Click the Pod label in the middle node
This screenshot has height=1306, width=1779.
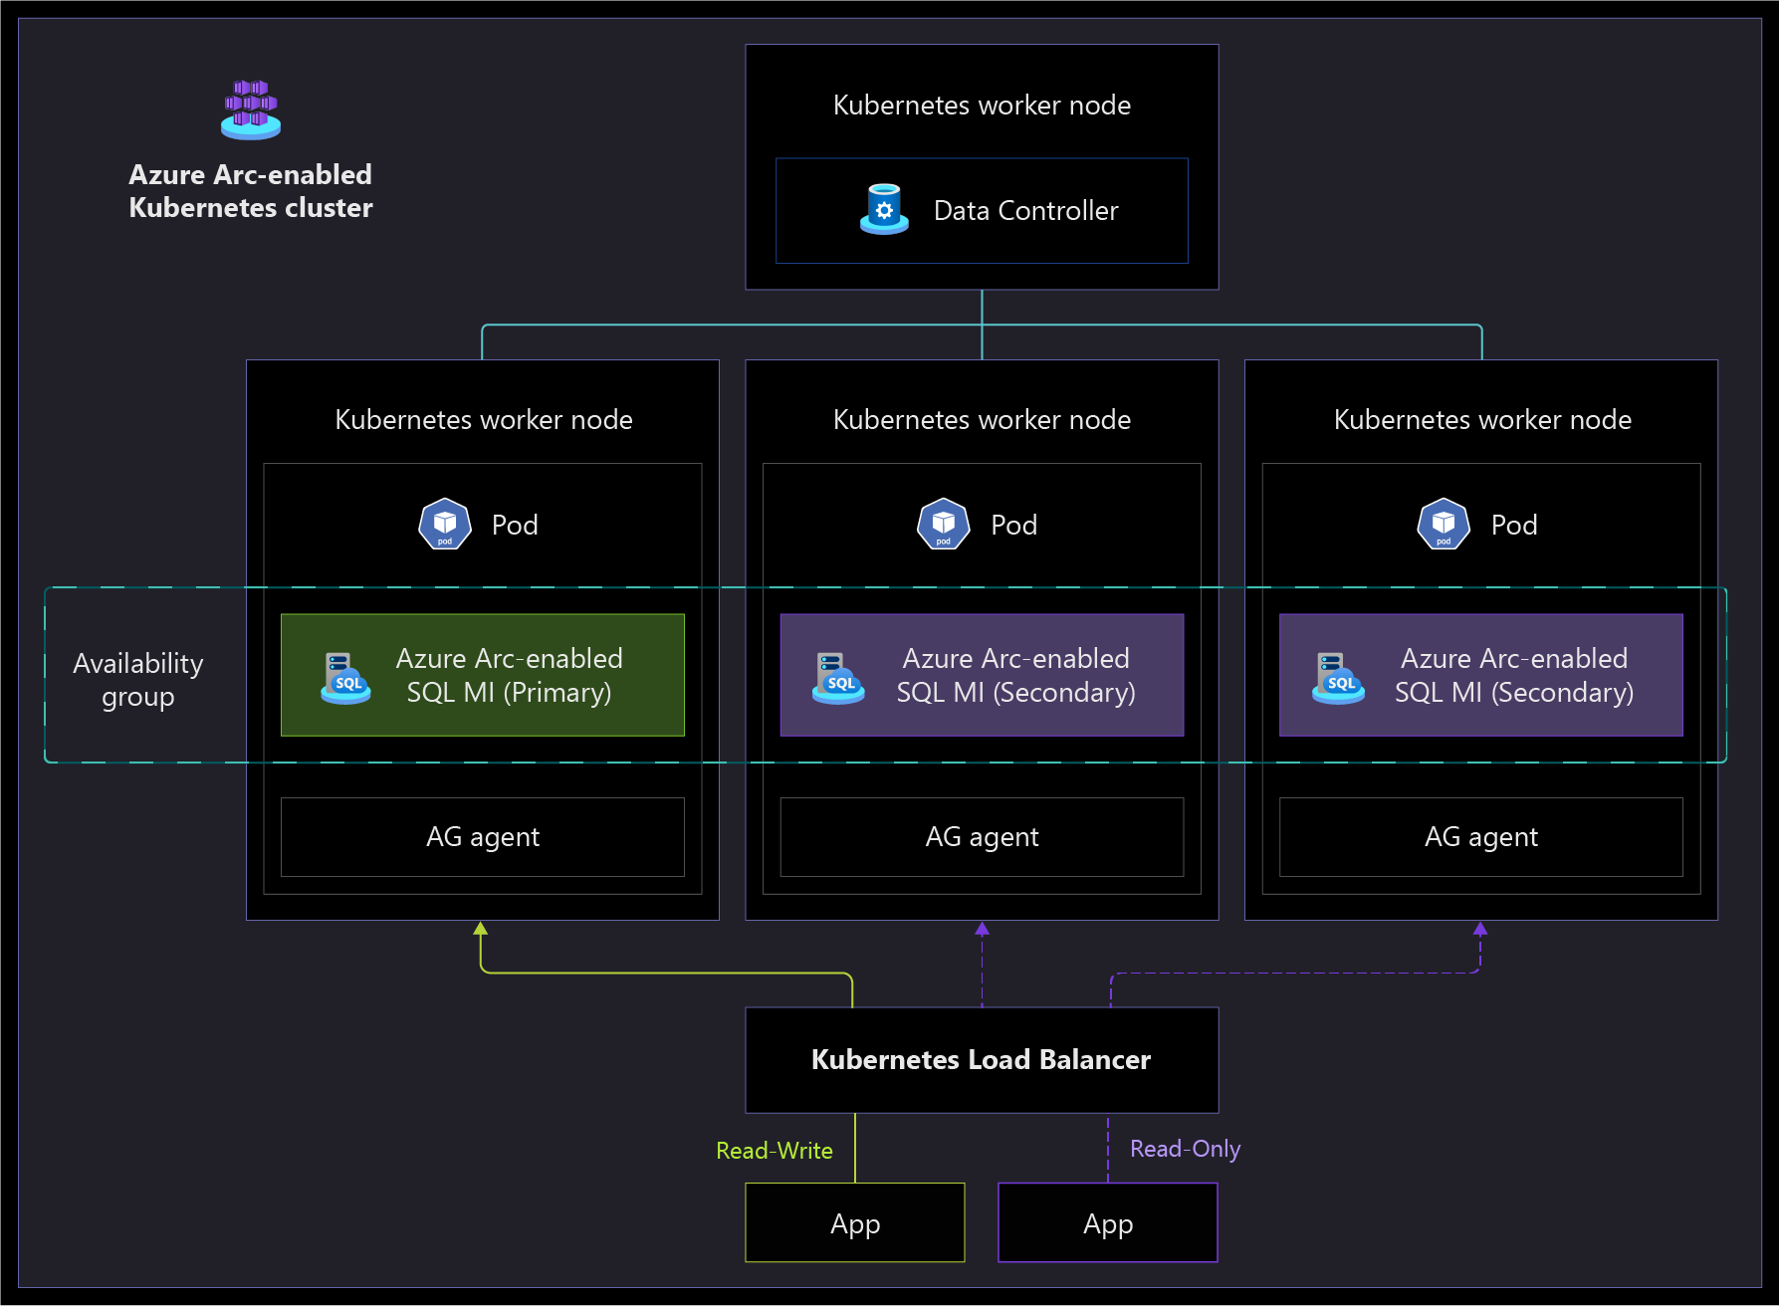[x=1014, y=525]
